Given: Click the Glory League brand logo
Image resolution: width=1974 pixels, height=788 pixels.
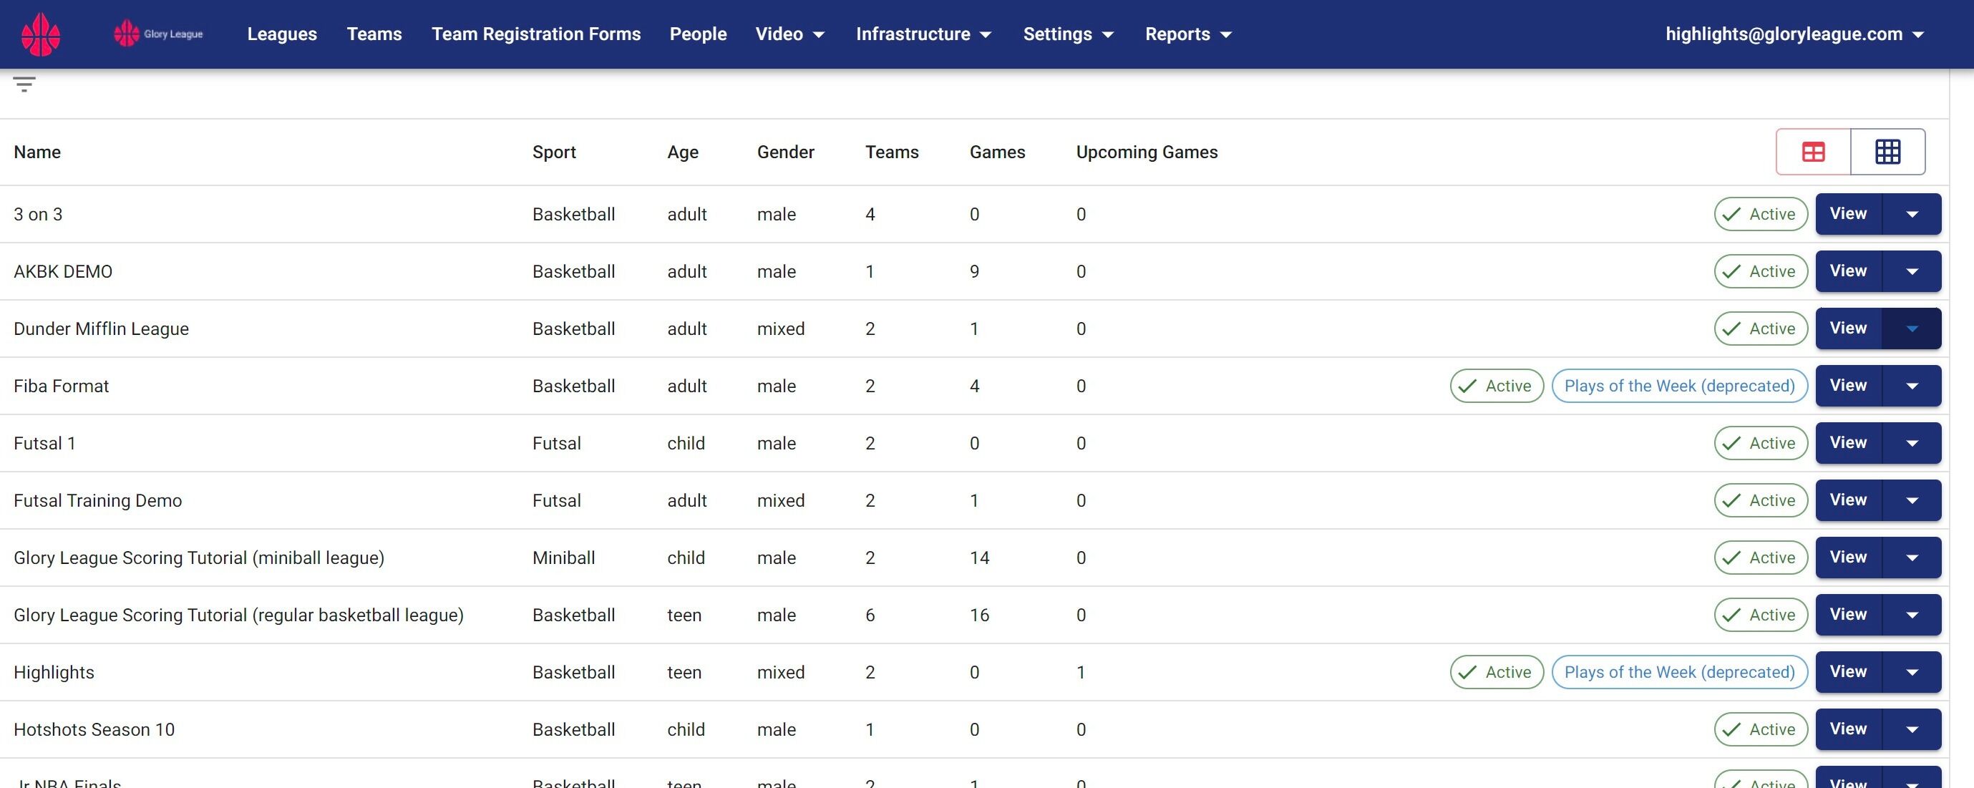Looking at the screenshot, I should click(x=159, y=34).
